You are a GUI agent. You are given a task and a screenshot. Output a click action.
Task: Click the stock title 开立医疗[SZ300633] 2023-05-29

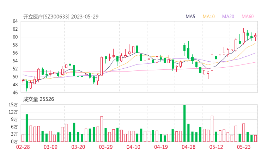[61, 17]
